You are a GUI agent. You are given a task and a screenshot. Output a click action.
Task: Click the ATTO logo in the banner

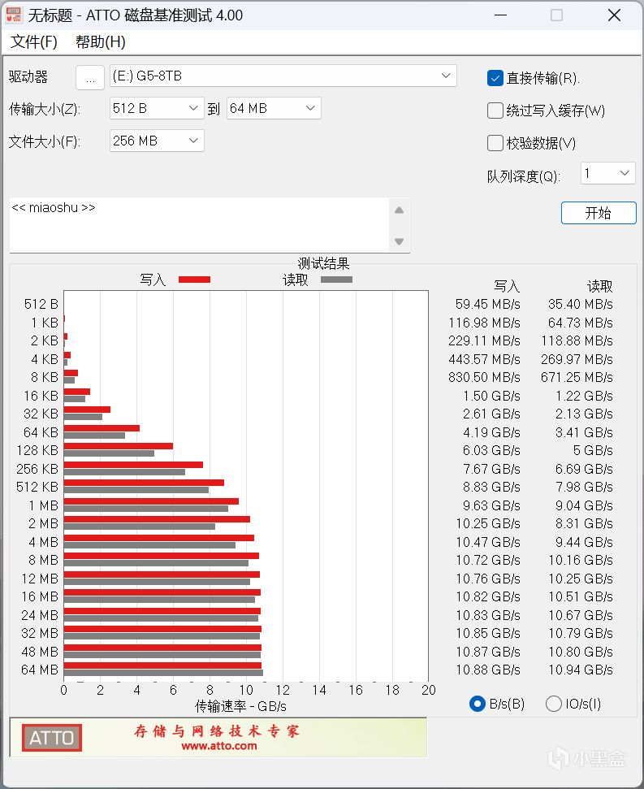(x=52, y=738)
